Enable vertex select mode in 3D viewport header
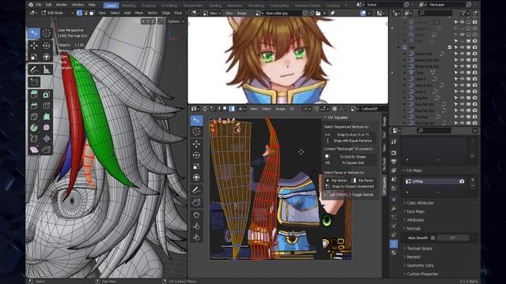 coord(79,13)
